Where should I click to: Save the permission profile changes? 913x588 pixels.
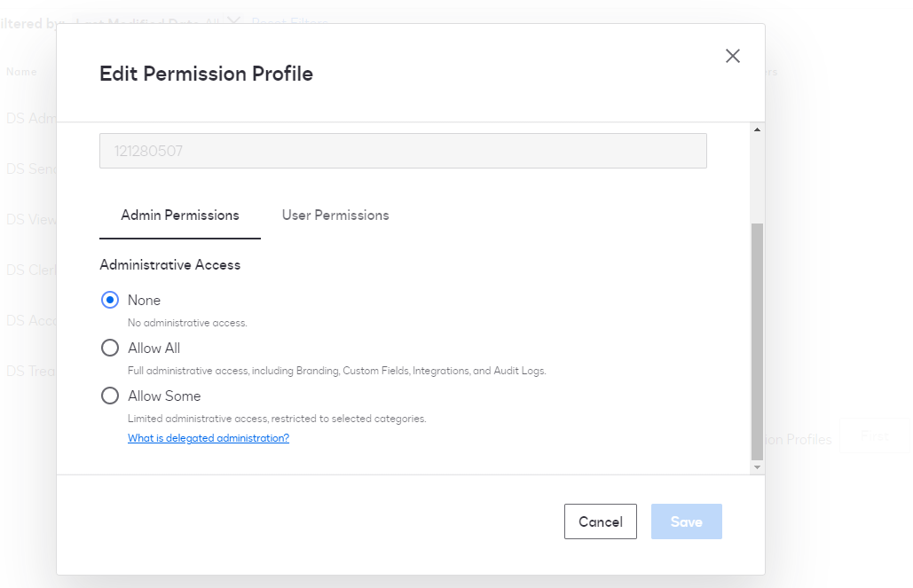click(686, 521)
